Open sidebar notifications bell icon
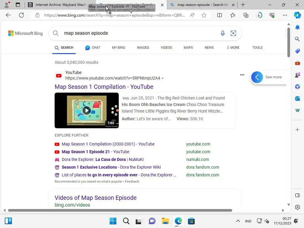The width and height of the screenshot is (304, 228). tap(297, 27)
